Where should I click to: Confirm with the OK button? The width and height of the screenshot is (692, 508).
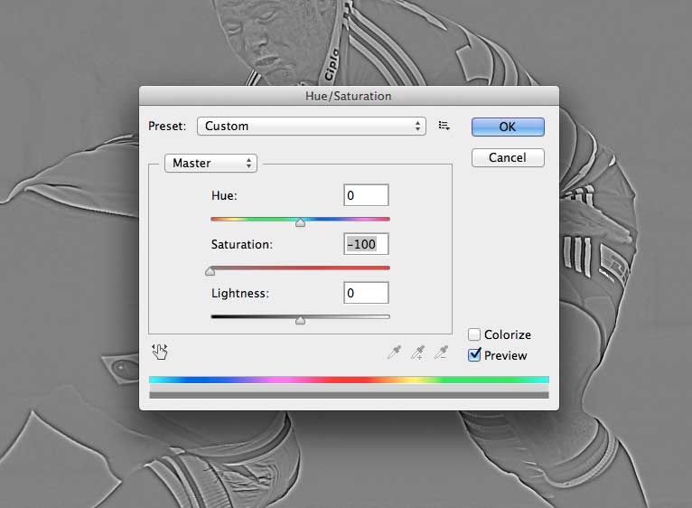pyautogui.click(x=508, y=127)
